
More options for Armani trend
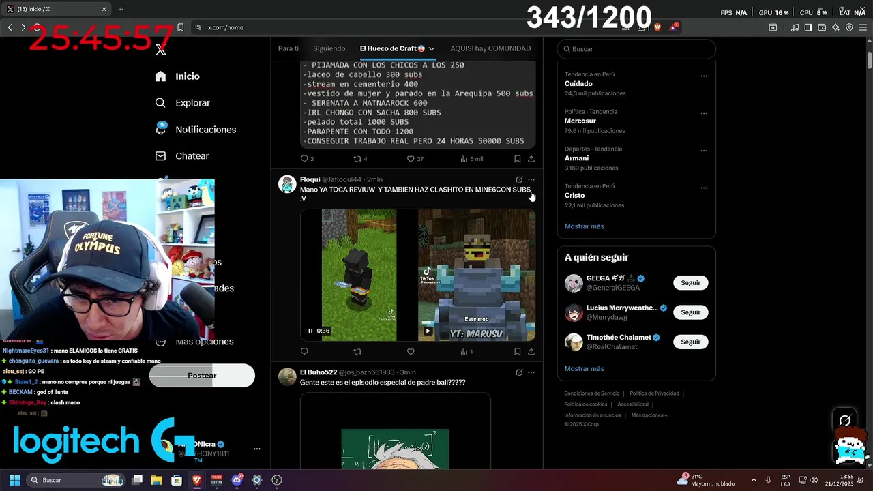[x=704, y=151]
